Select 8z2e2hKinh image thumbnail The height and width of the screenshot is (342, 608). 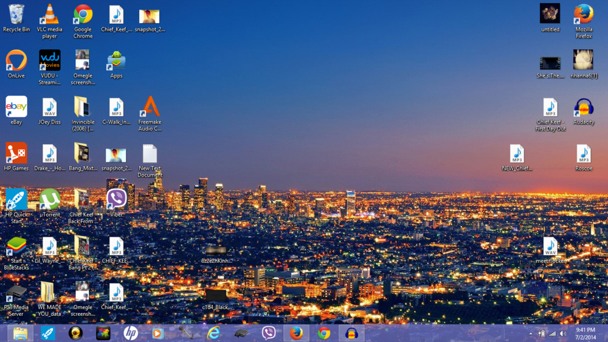216,254
